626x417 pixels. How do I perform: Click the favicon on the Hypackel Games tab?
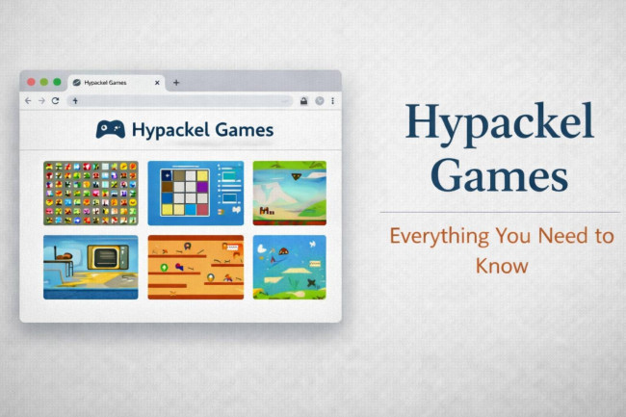[77, 83]
